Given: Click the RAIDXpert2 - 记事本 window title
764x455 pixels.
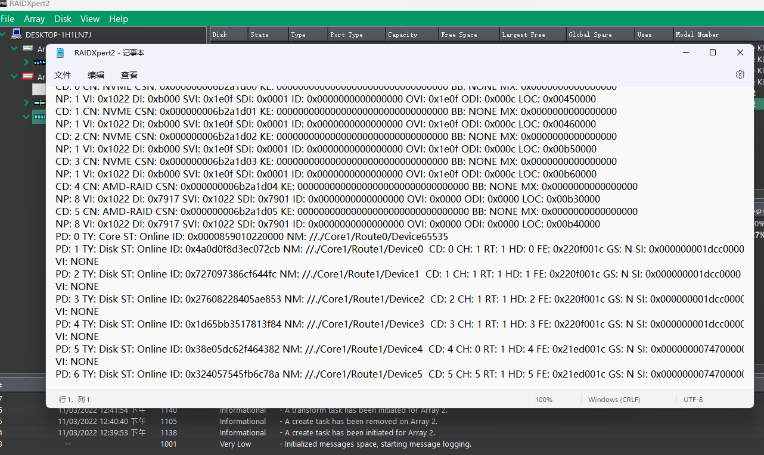Looking at the screenshot, I should (x=109, y=53).
